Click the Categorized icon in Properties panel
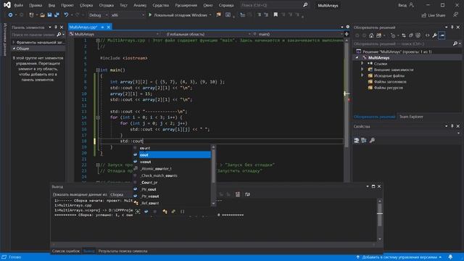Screen dimensions: 464x261 [x=357, y=140]
